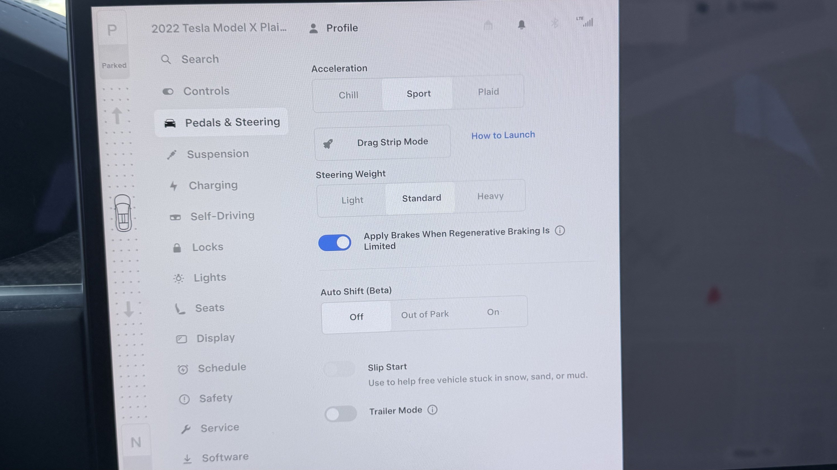Set Auto Shift to Off
The height and width of the screenshot is (470, 837).
357,317
